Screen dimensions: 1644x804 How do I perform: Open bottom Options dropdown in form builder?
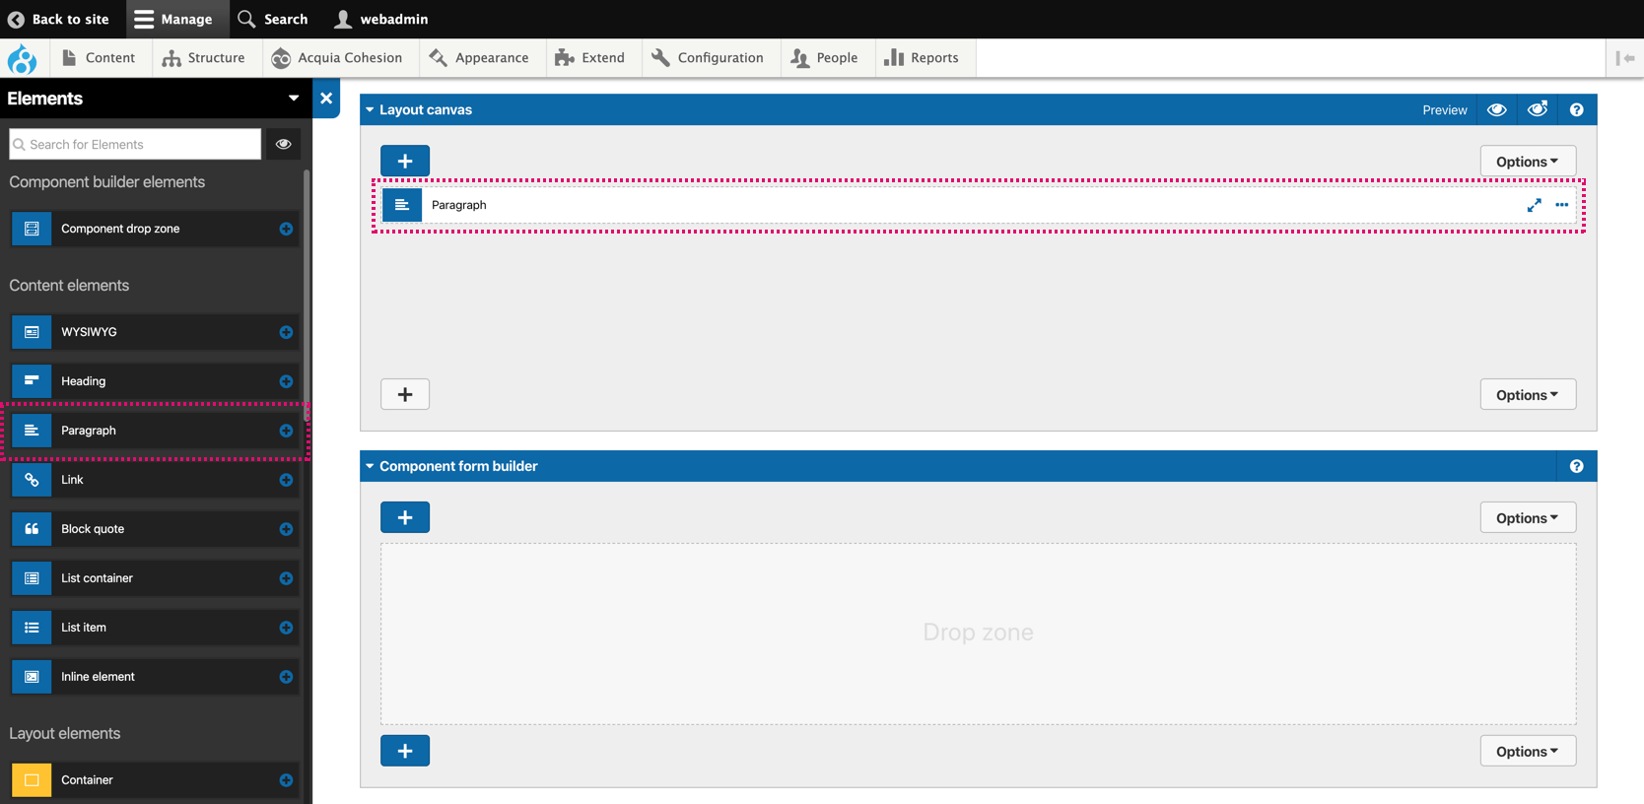pyautogui.click(x=1528, y=752)
